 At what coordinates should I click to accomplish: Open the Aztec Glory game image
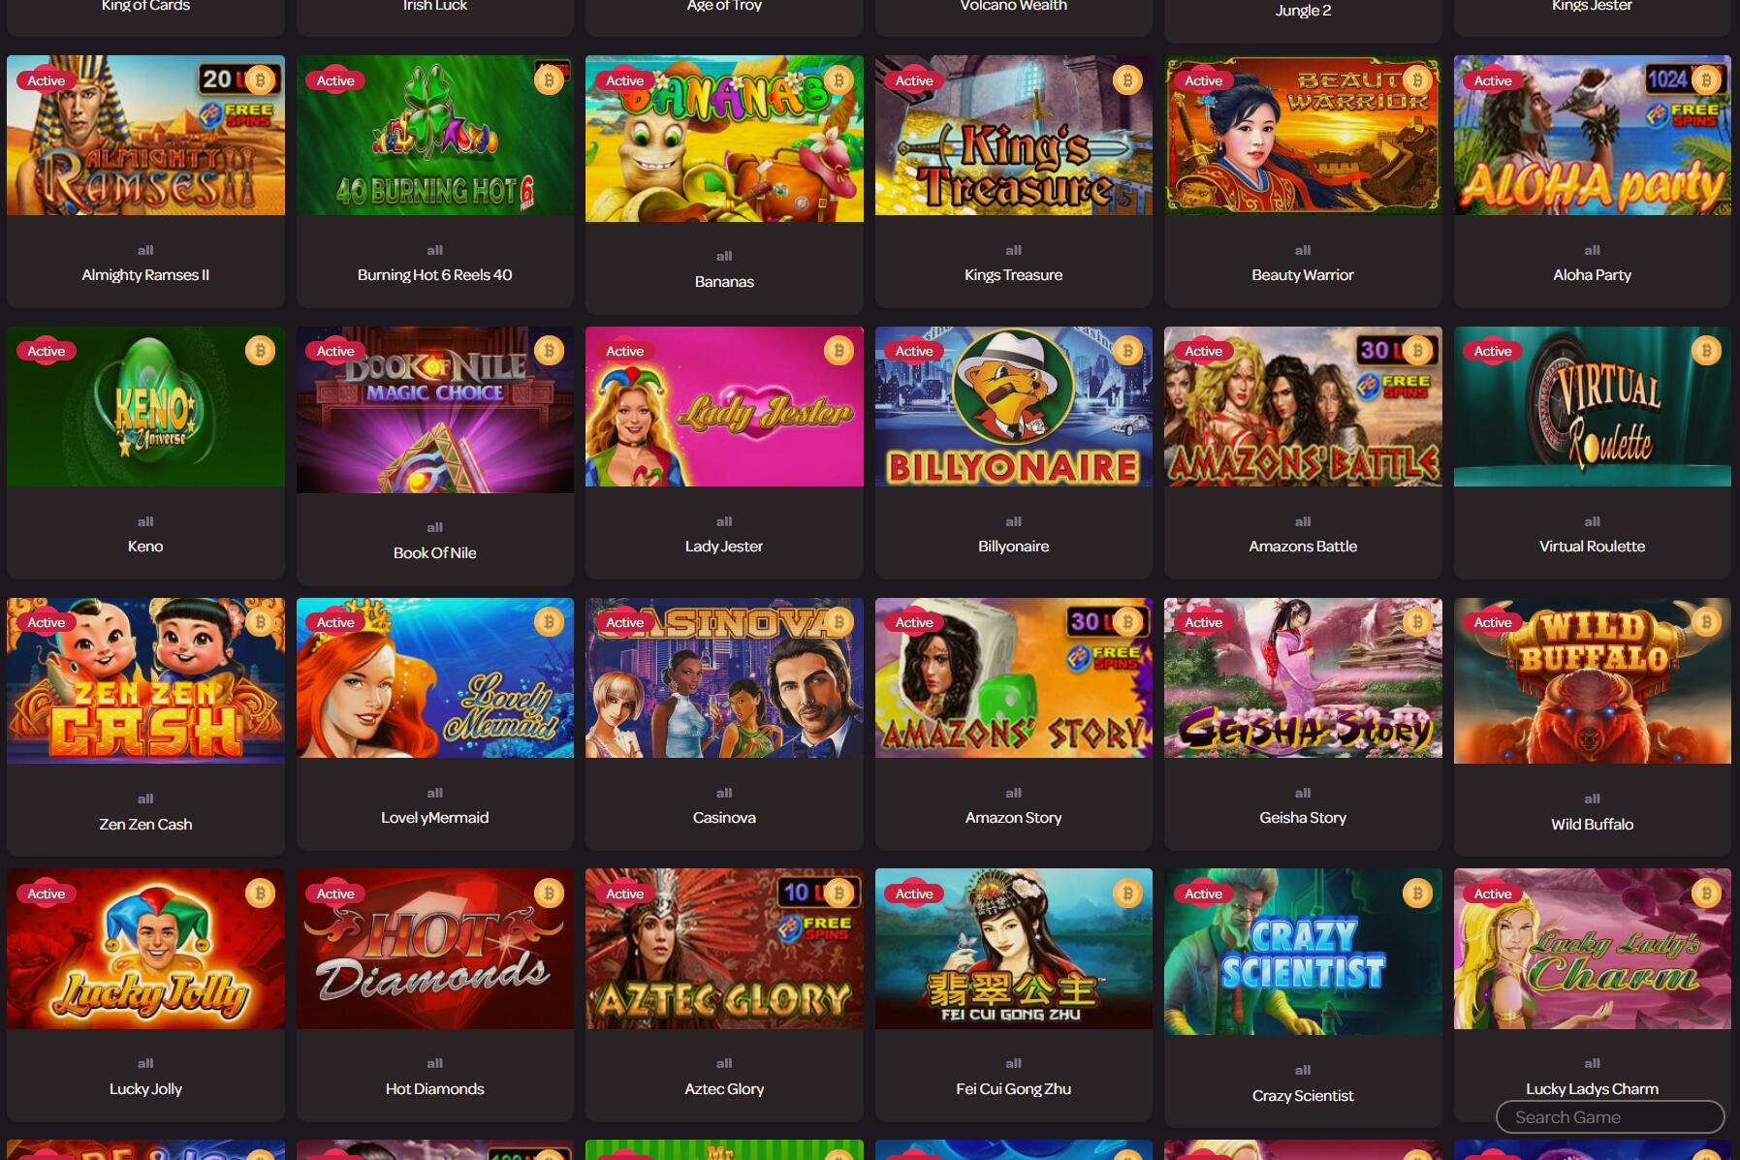pos(724,949)
